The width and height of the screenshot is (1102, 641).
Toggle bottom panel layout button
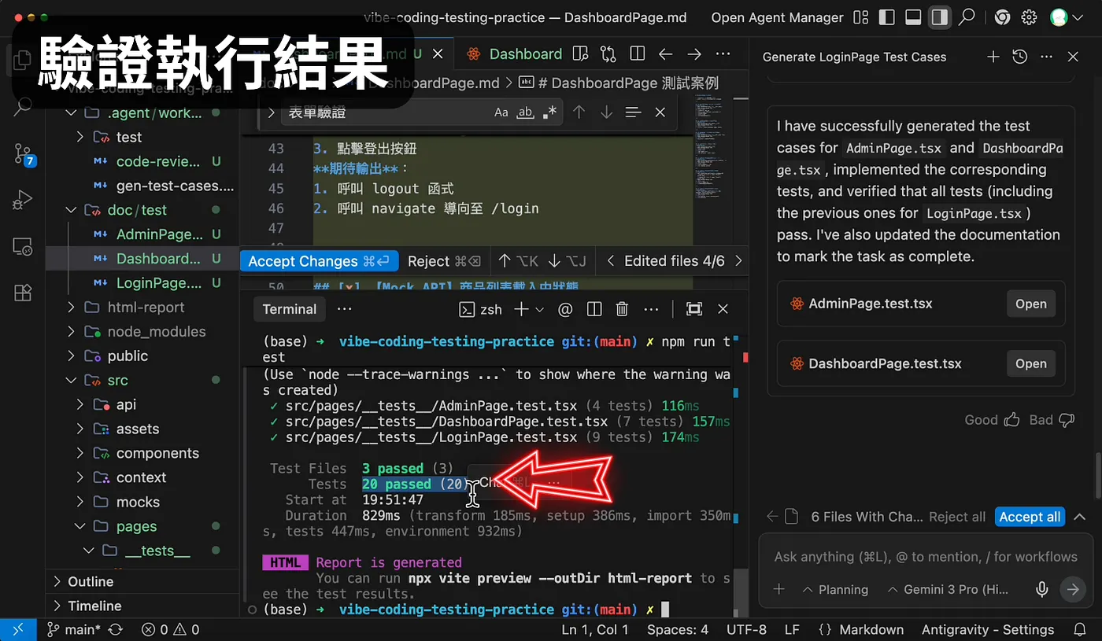pos(913,17)
